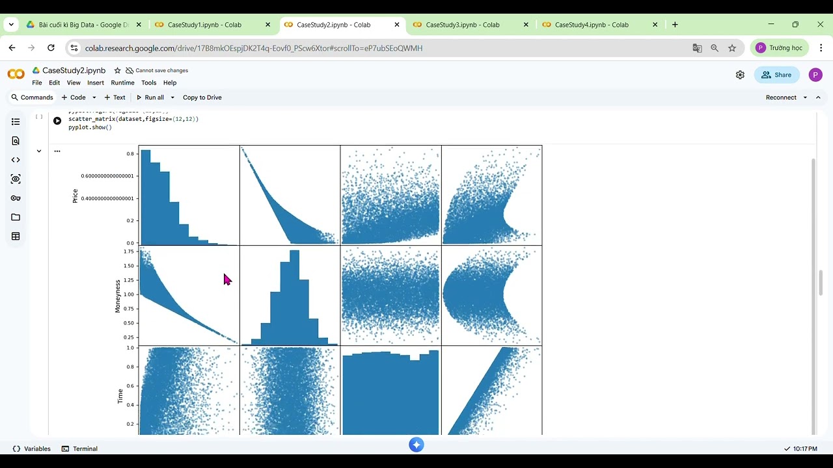Click the Cannot save changes notice
The image size is (833, 468).
pyautogui.click(x=157, y=70)
